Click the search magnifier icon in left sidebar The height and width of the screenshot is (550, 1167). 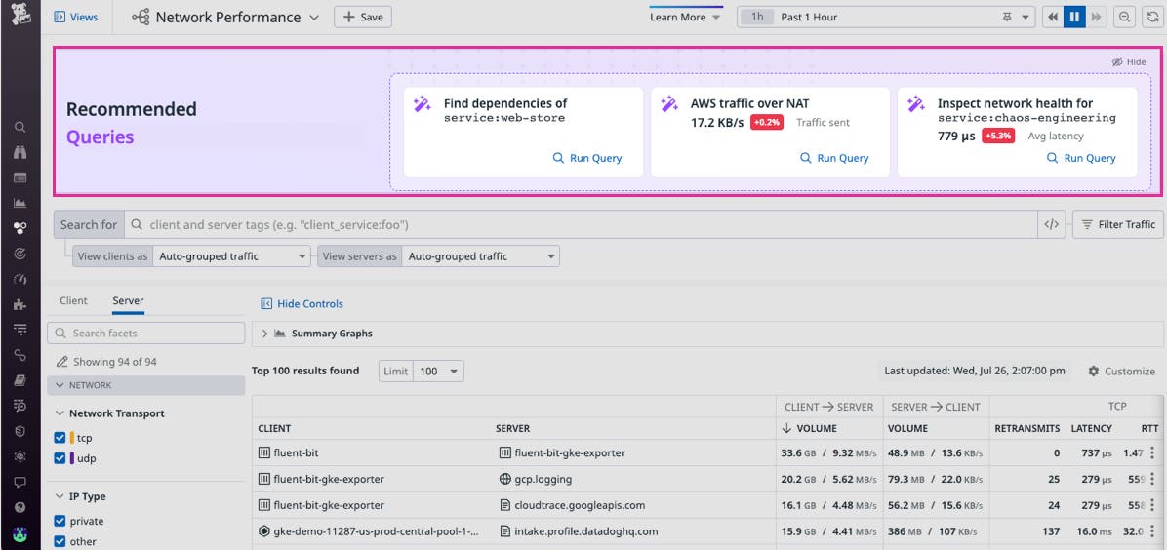click(20, 127)
